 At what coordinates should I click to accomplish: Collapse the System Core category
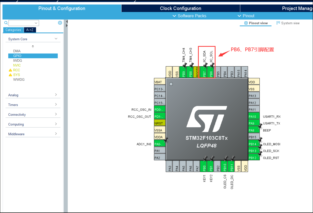click(56, 39)
